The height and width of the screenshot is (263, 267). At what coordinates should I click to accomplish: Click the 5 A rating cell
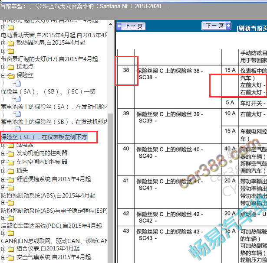click(x=230, y=103)
